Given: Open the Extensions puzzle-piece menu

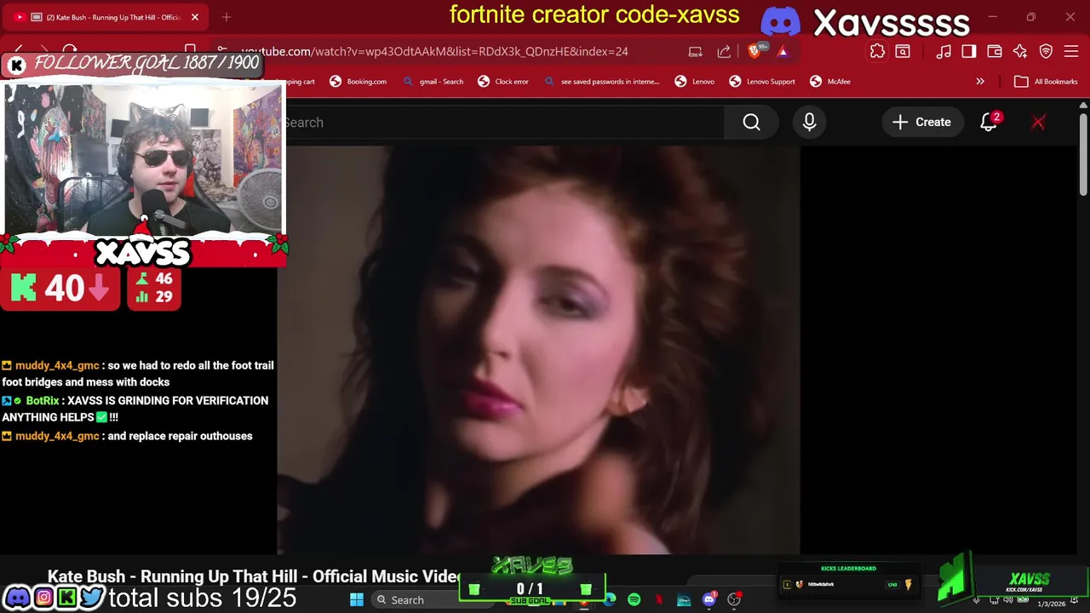Looking at the screenshot, I should point(877,52).
